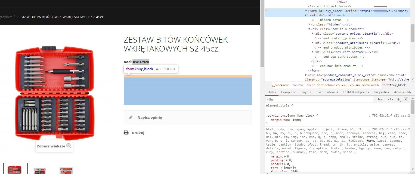Expand the padding shorthand property
The height and width of the screenshot is (174, 415).
pyautogui.click(x=287, y=160)
